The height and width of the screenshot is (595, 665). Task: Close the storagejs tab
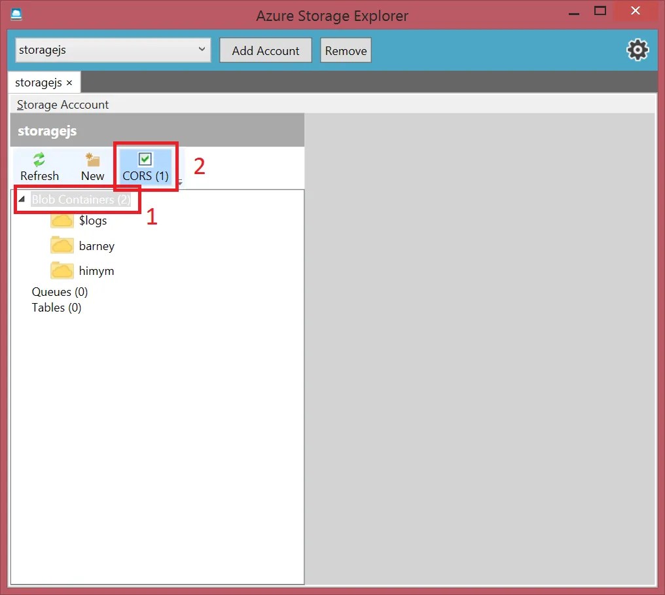pyautogui.click(x=69, y=83)
